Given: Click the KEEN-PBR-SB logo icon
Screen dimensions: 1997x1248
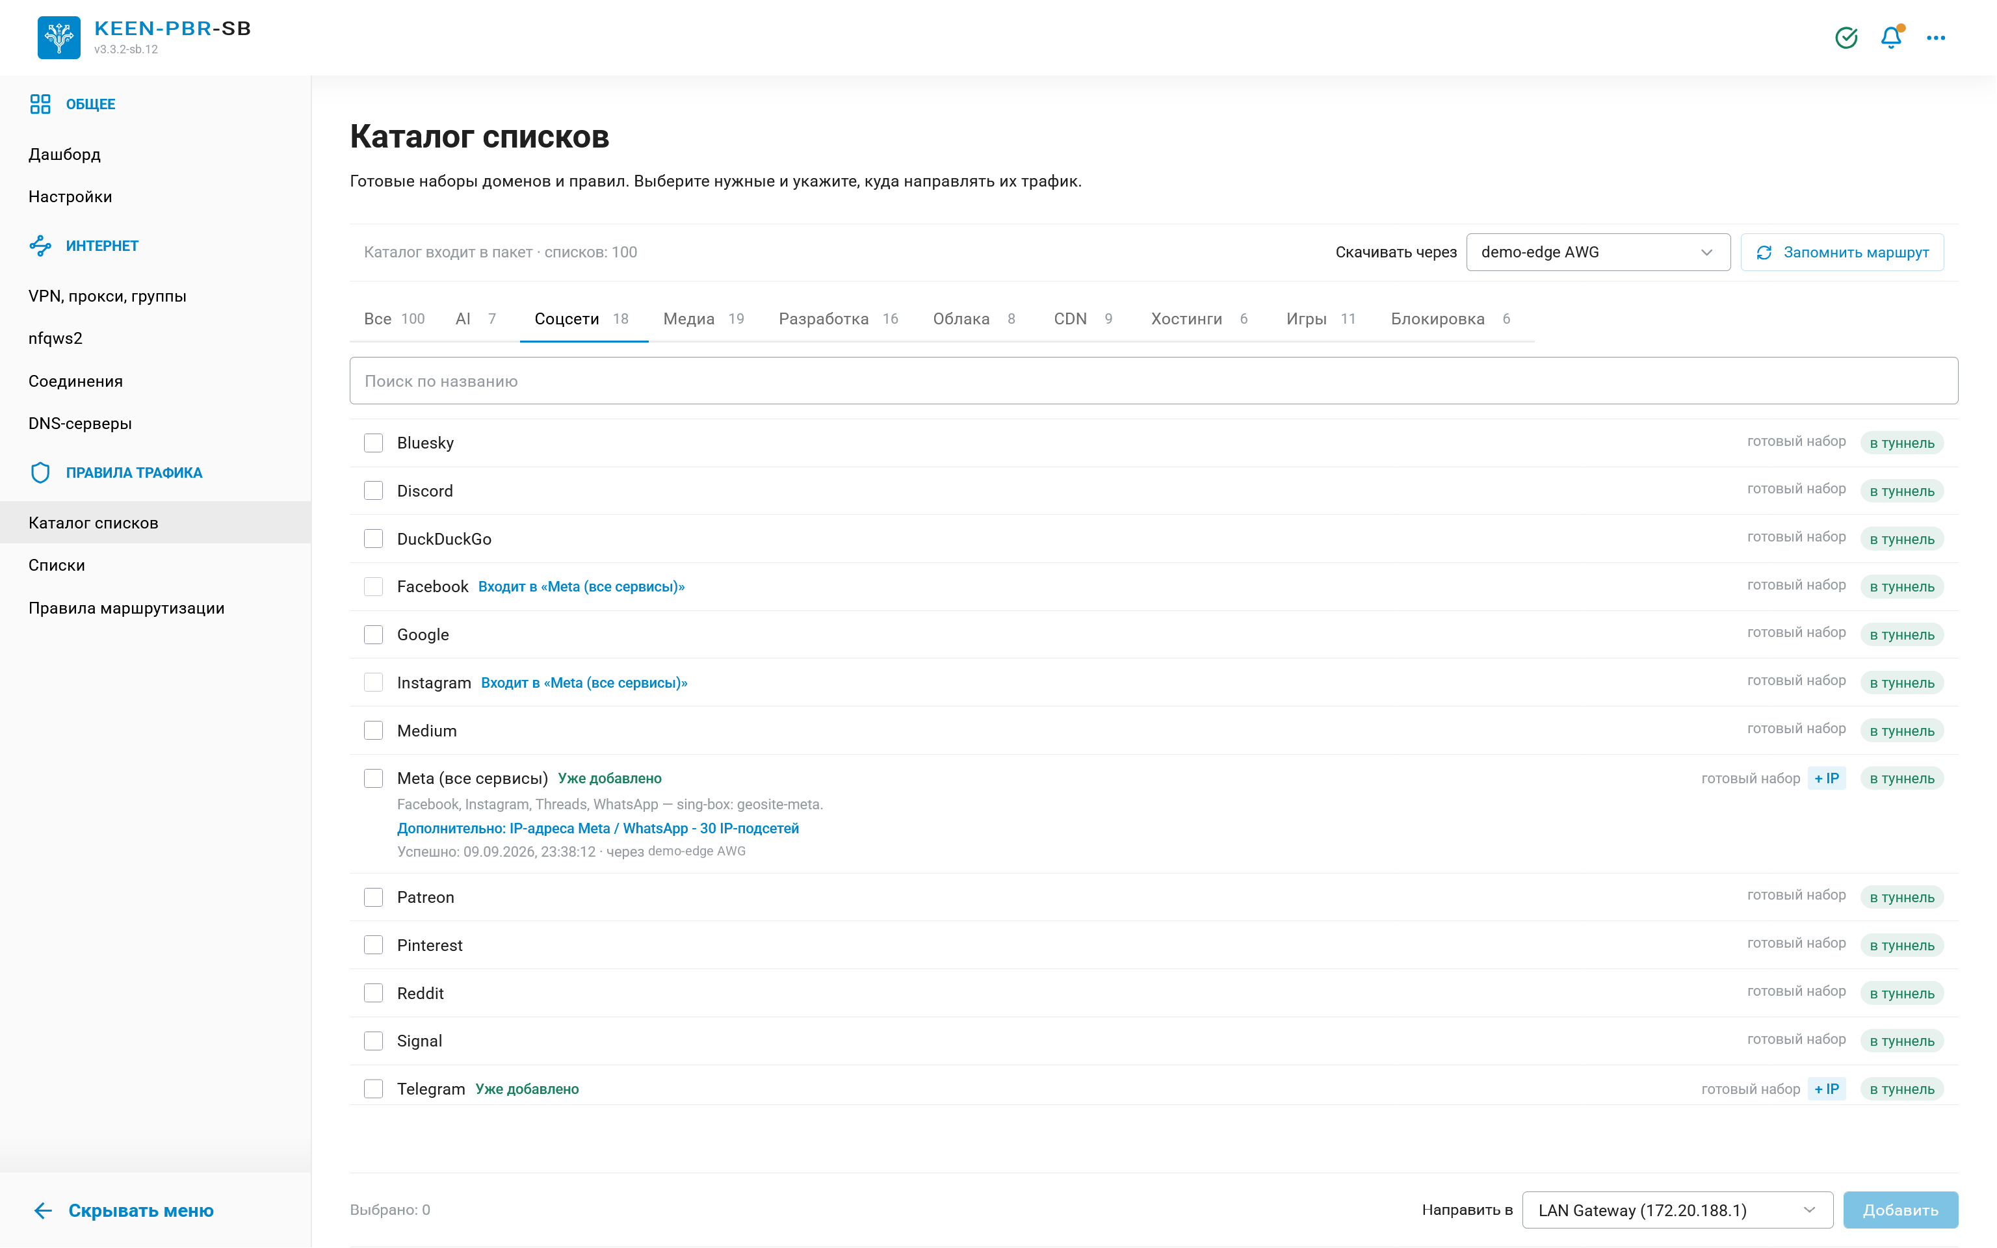Looking at the screenshot, I should 59,37.
